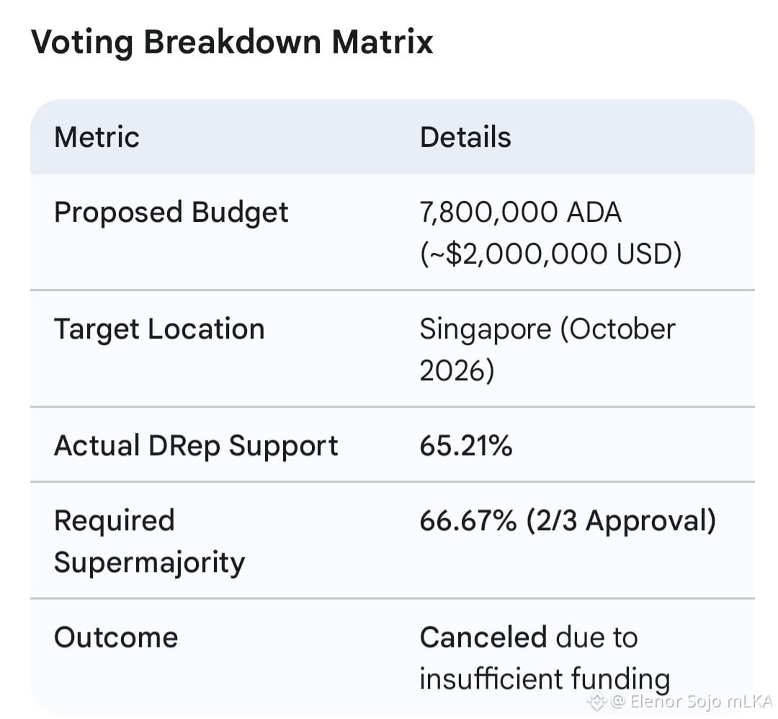The image size is (778, 719).
Task: Click the word Matrix in title
Action: pos(383,42)
